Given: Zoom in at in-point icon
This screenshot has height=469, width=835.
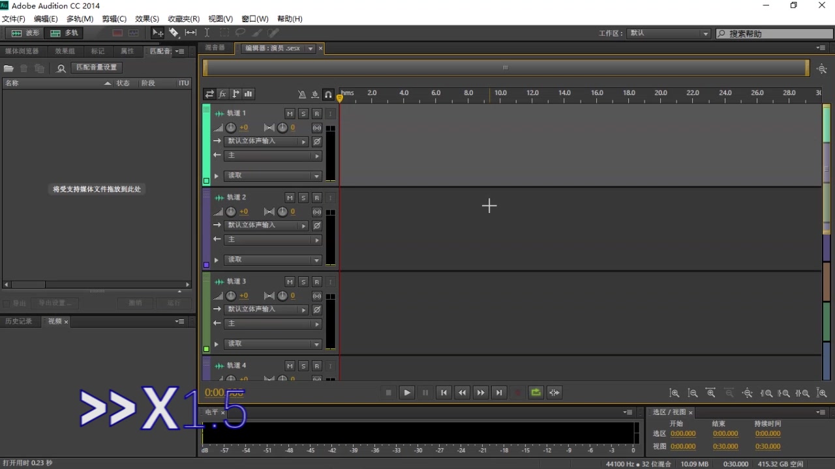Looking at the screenshot, I should [767, 393].
